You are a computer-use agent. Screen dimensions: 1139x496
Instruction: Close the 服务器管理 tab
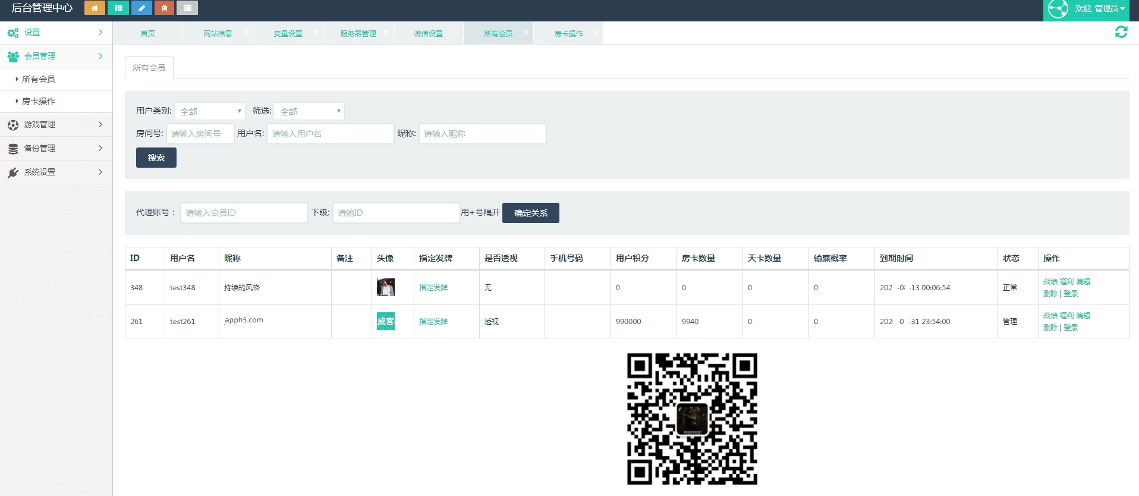click(x=386, y=33)
